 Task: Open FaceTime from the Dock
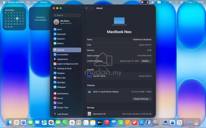(x=58, y=123)
